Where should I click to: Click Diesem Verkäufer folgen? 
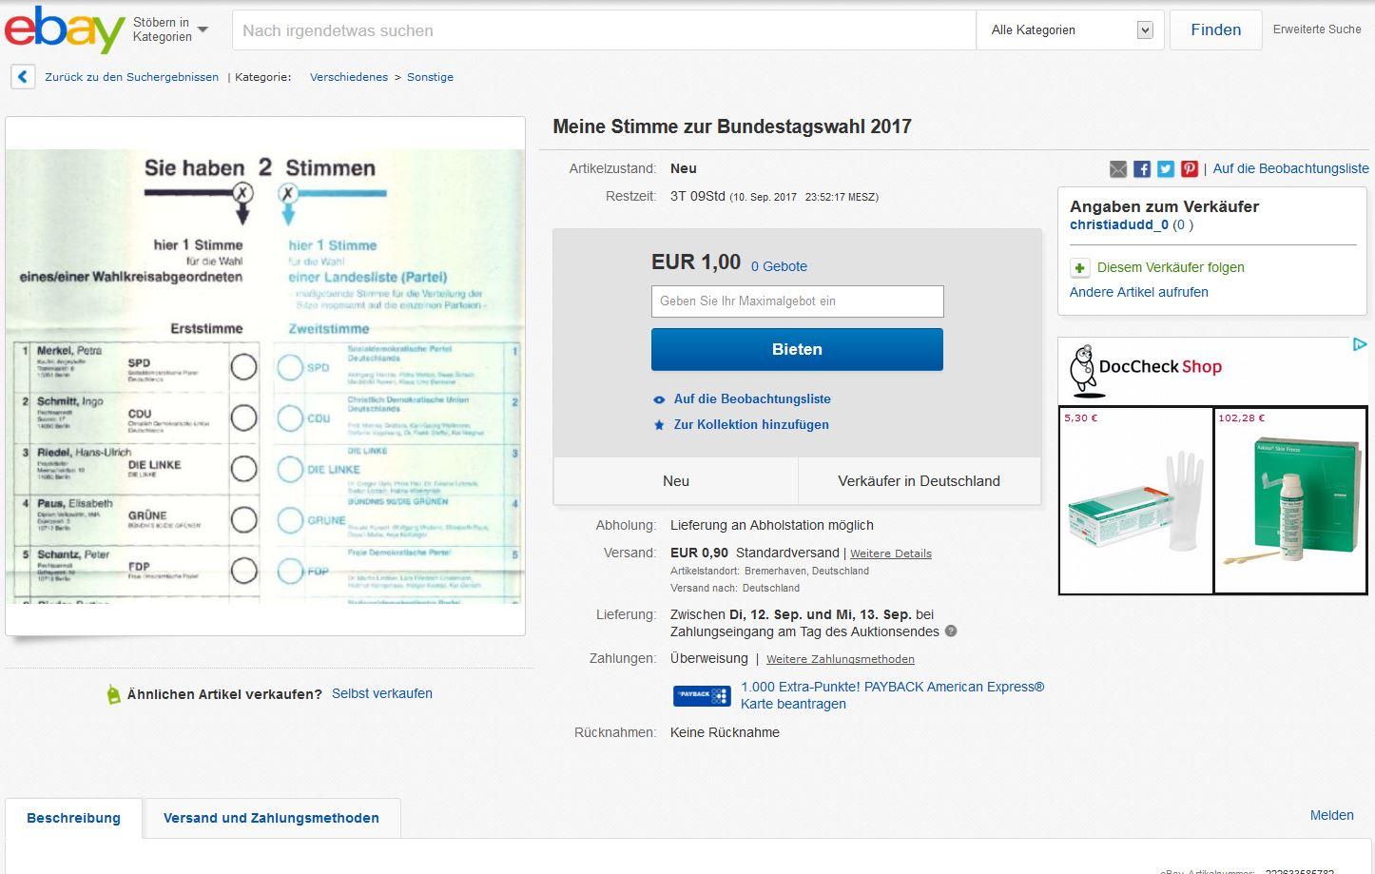[x=1171, y=268]
